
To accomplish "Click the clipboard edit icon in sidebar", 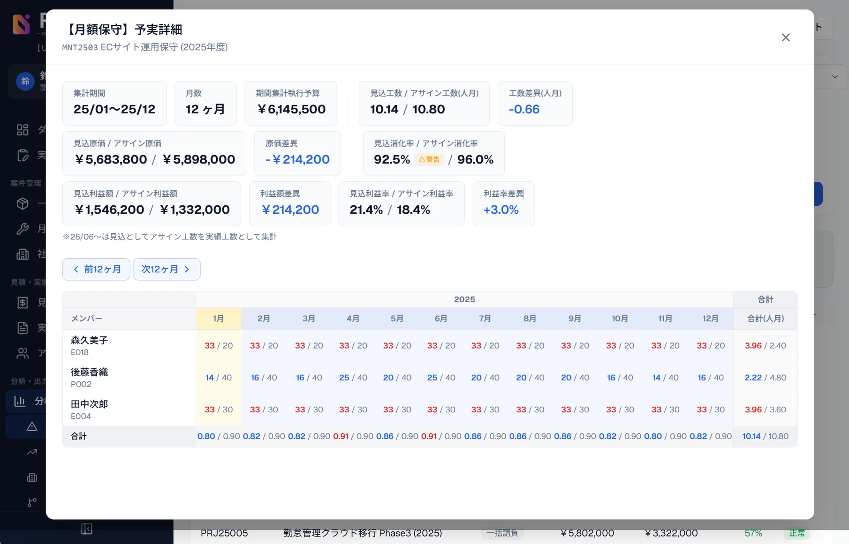I will pos(23,155).
